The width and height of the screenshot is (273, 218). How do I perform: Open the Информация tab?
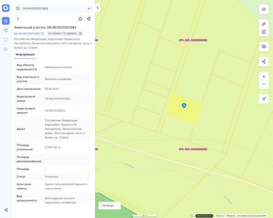pyautogui.click(x=25, y=54)
